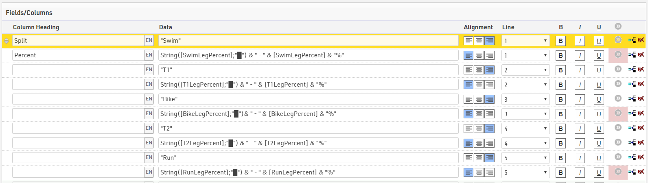Toggle italic for the "T1" row
Viewport: 648px width, 183px height.
point(580,70)
